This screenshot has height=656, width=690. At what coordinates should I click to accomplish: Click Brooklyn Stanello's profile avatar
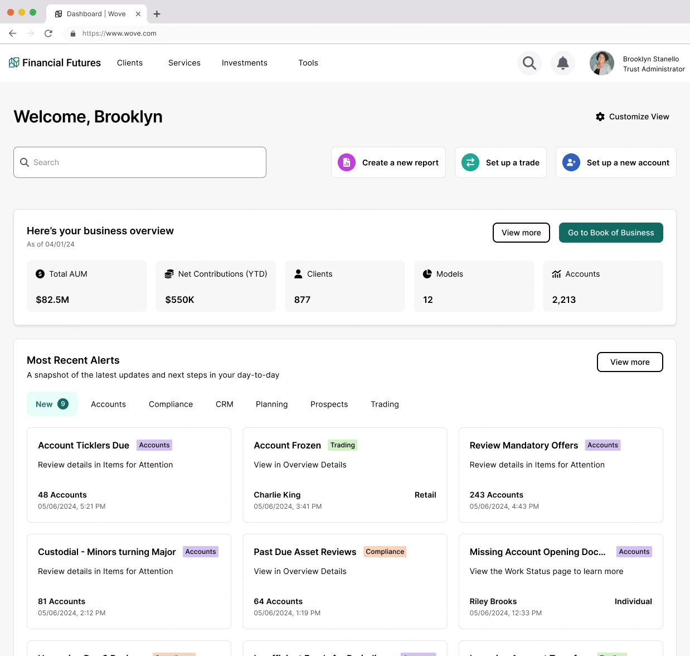click(x=602, y=63)
